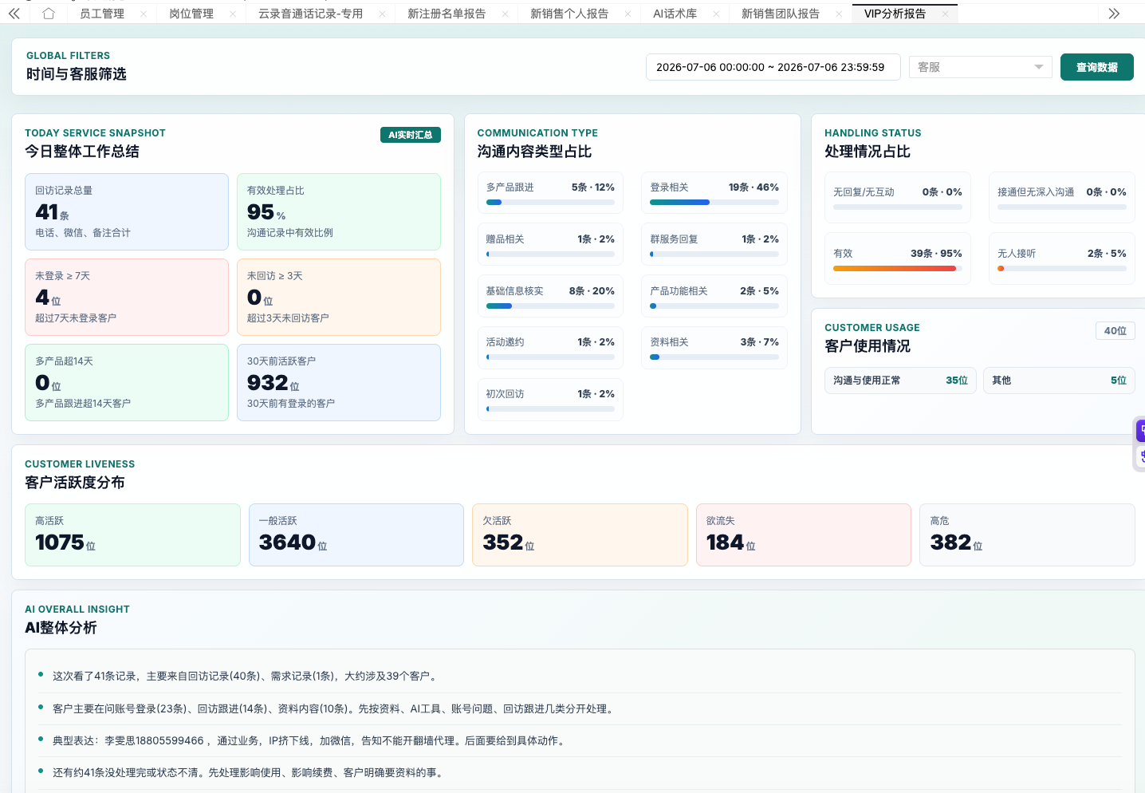Go to home via house icon
1145x793 pixels.
(49, 14)
